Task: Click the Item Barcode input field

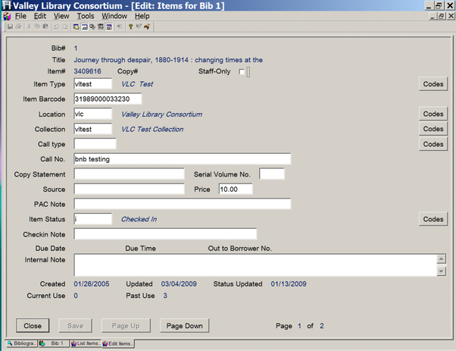Action: pos(108,99)
